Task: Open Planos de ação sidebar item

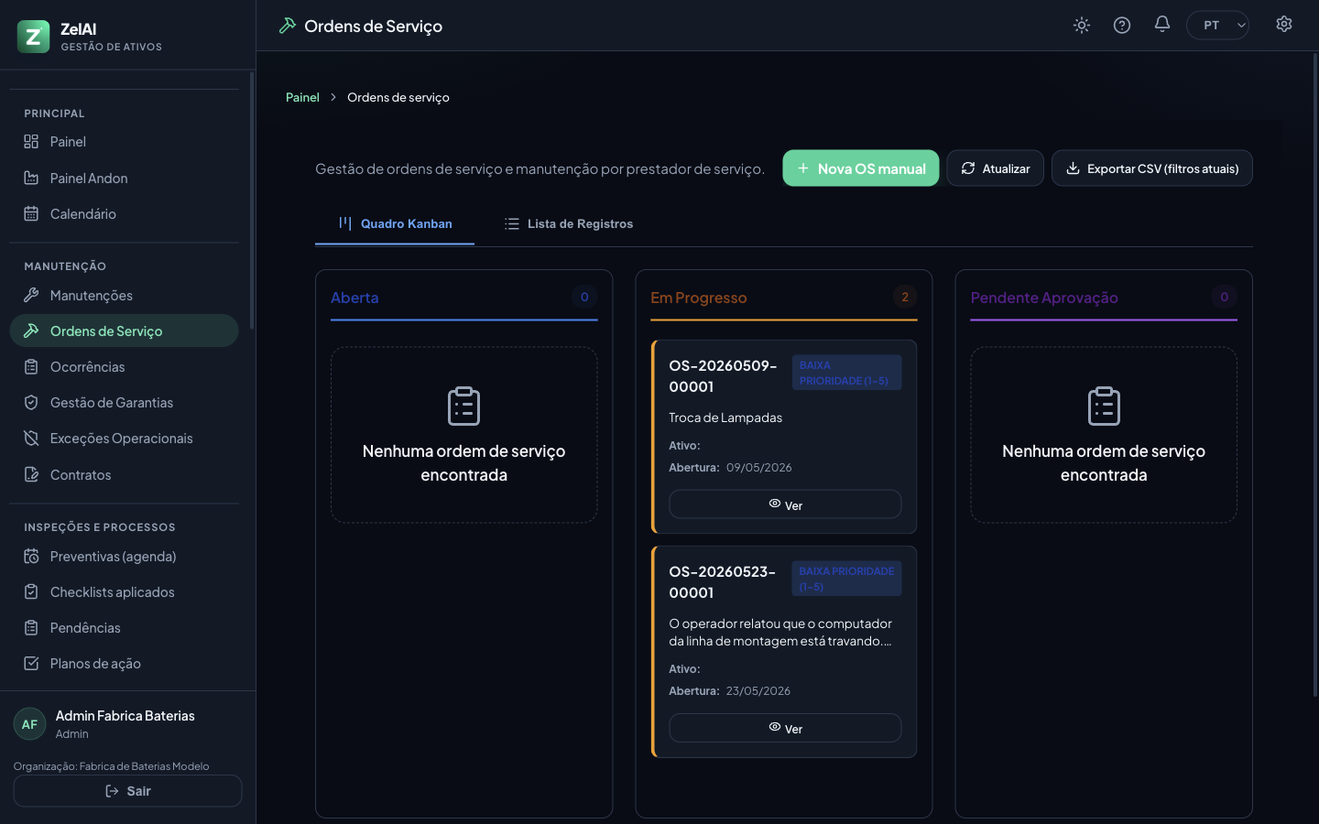Action: pos(124,664)
